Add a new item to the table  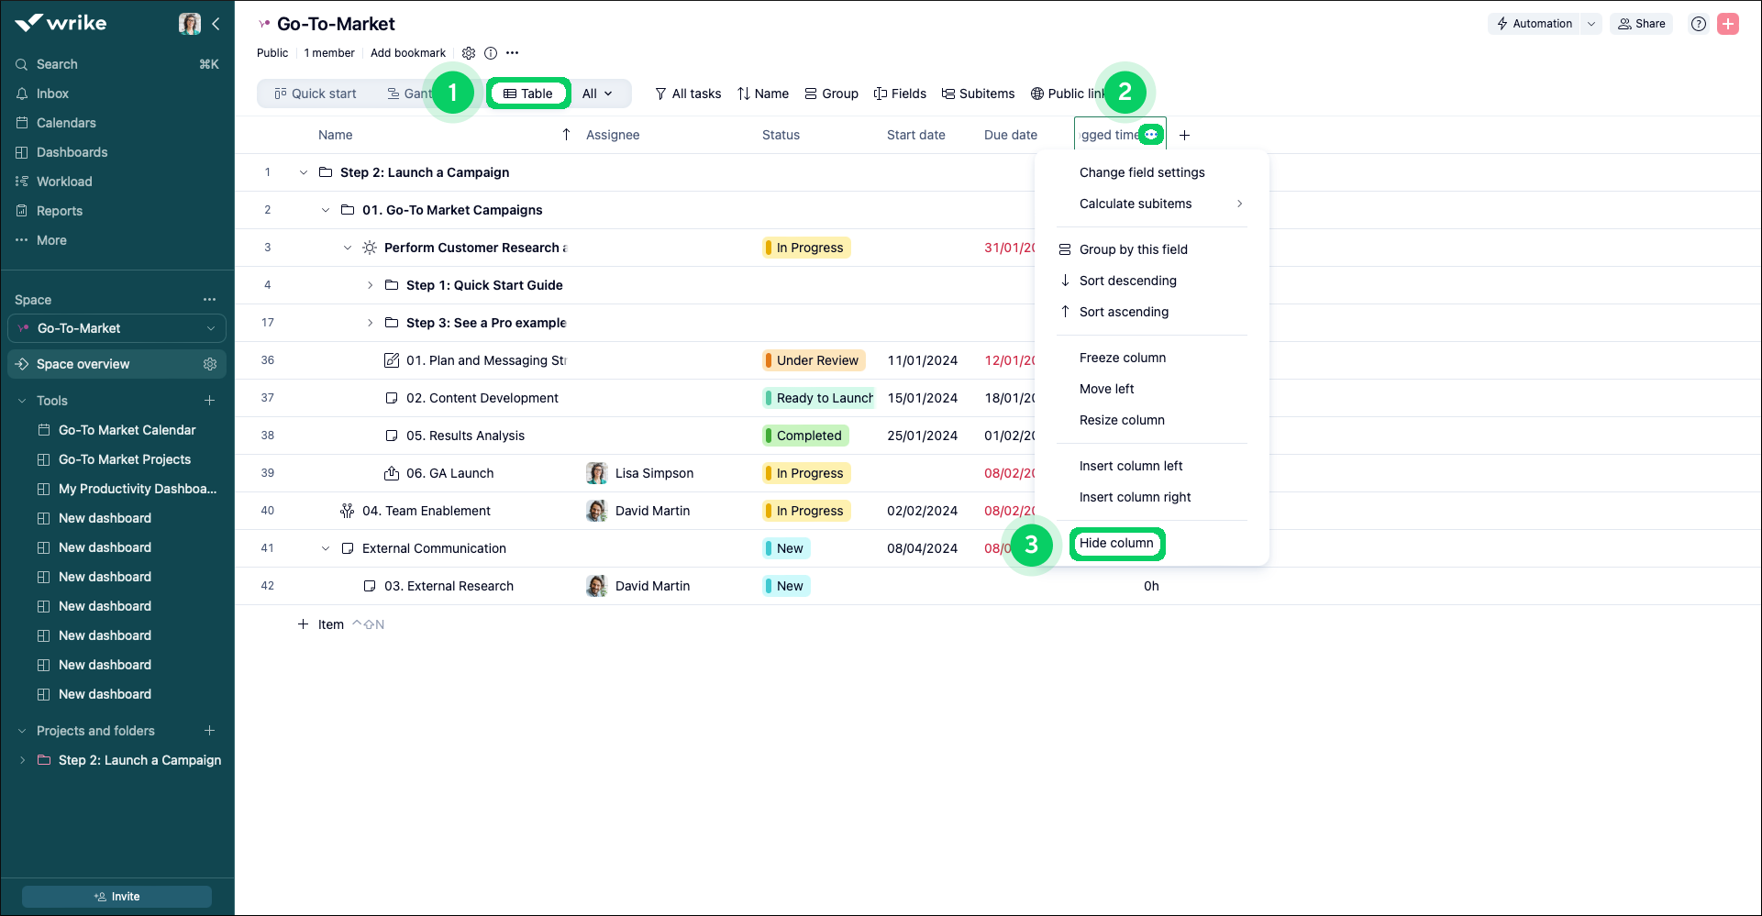320,624
